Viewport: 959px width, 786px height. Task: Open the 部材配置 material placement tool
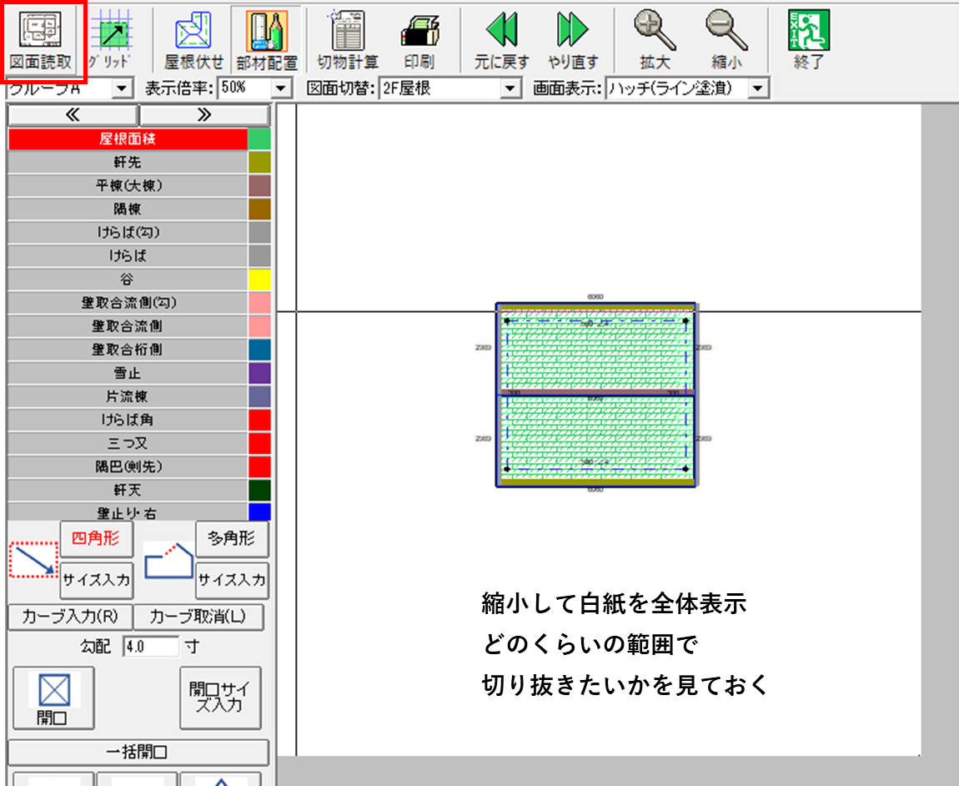267,39
